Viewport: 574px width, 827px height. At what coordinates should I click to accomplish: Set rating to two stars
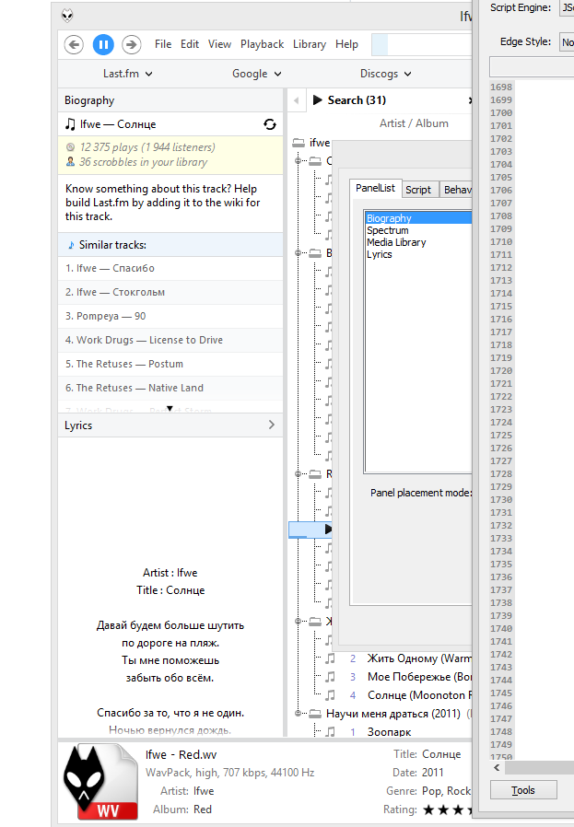[443, 810]
